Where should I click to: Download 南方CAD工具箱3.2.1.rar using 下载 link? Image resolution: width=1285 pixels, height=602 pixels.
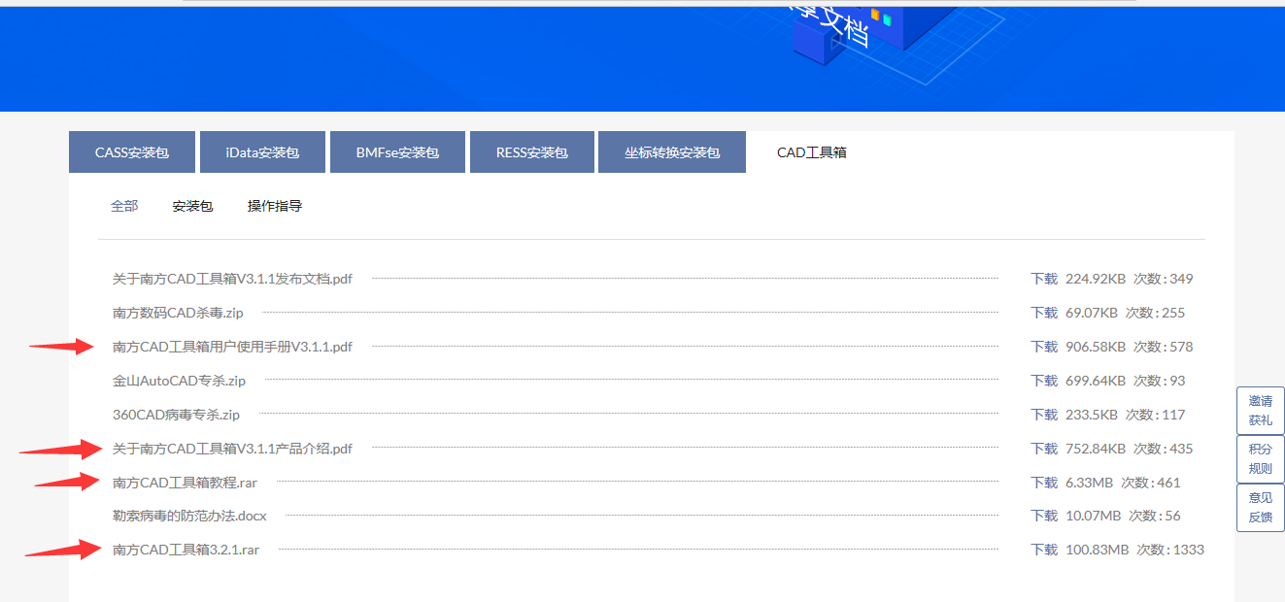click(1044, 550)
